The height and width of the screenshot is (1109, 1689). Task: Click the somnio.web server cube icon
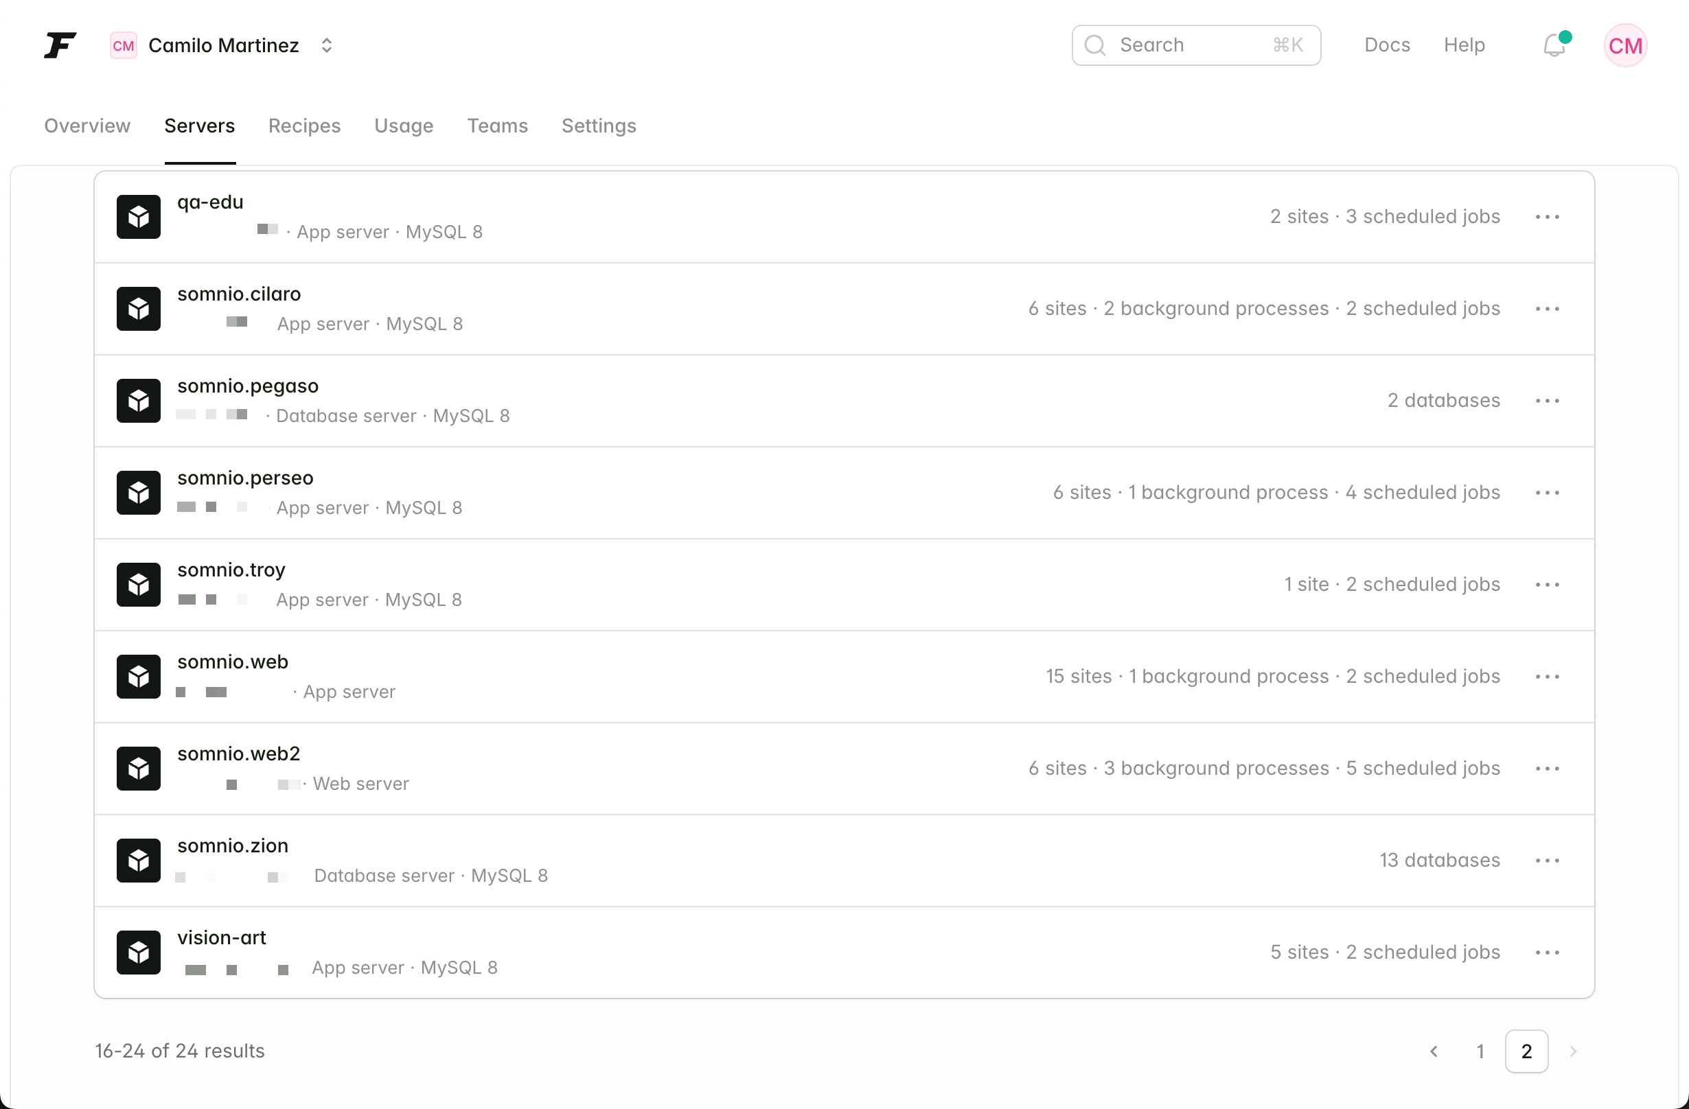tap(139, 677)
